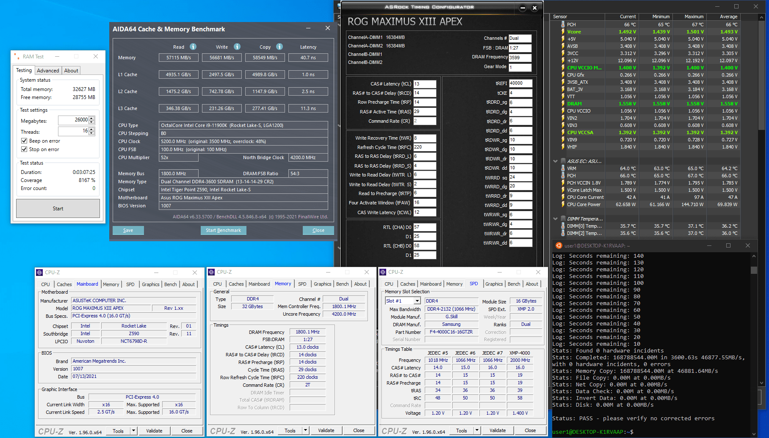Click the info icon next to Write
Viewport: 769px width, 438px height.
click(237, 47)
